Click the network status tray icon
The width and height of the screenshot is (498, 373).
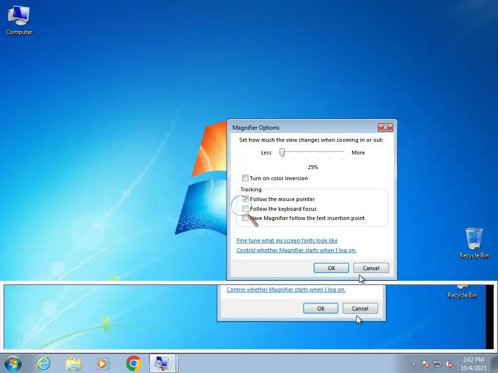click(437, 364)
